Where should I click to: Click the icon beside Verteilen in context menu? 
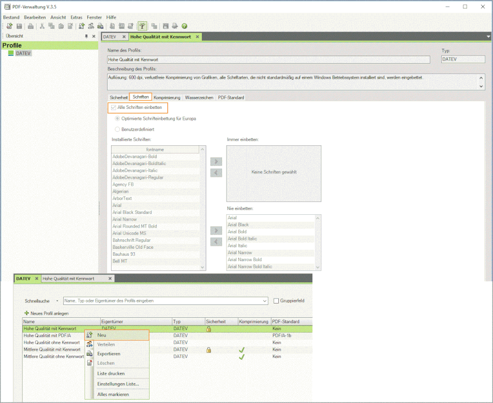(90, 344)
